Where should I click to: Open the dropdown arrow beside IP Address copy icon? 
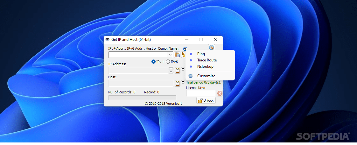[183, 69]
